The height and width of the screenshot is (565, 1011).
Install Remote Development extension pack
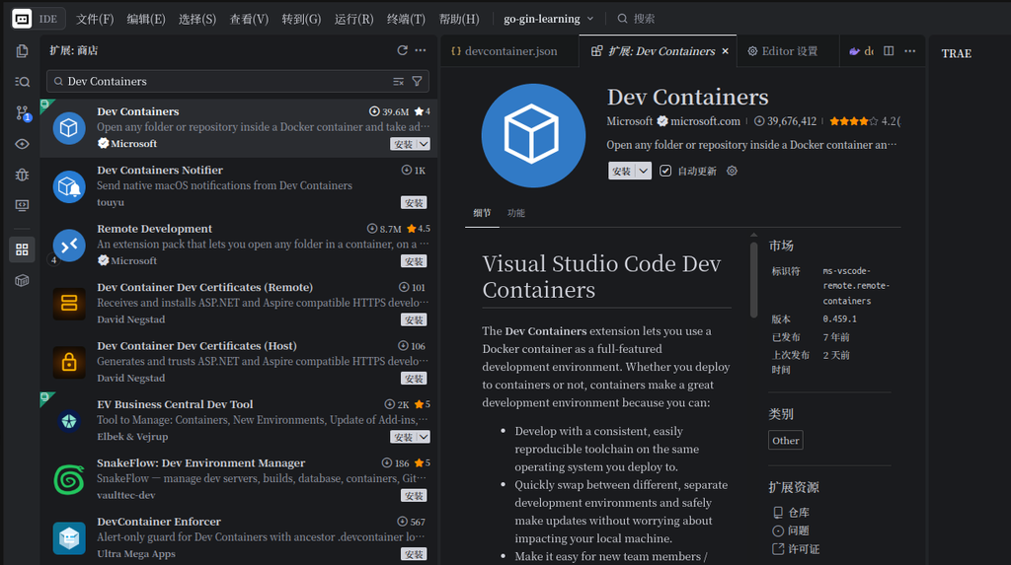(414, 261)
